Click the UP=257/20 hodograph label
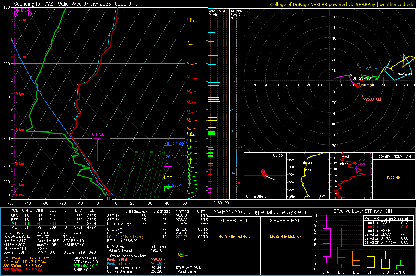 pos(361,78)
